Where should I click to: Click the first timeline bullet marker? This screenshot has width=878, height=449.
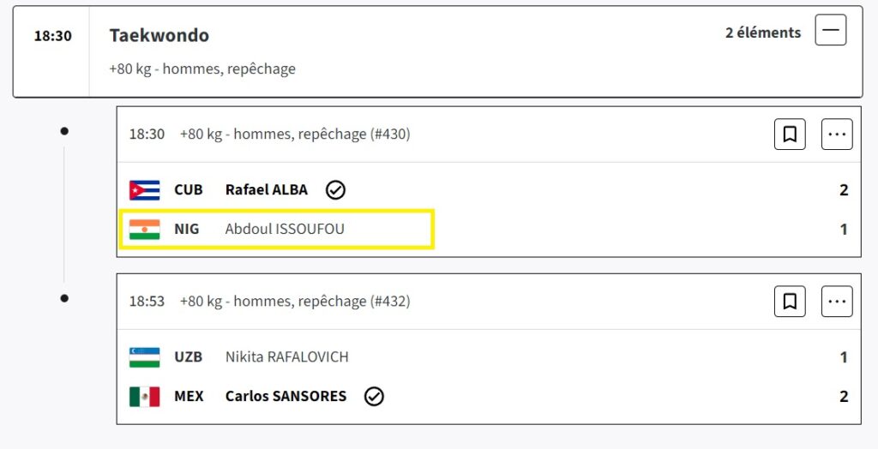64,131
